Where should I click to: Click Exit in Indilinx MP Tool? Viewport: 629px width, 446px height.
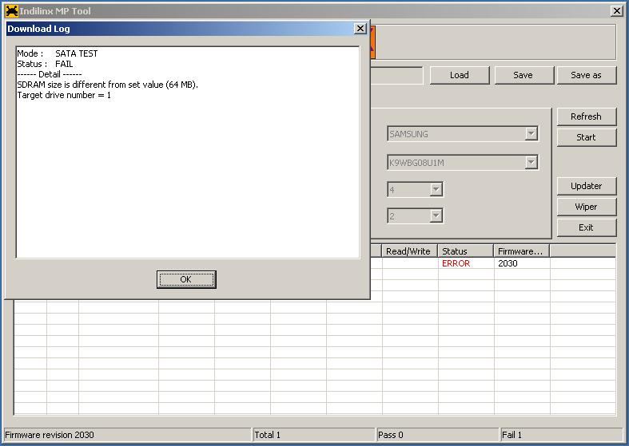tap(586, 228)
